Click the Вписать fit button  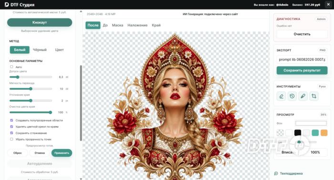click(x=289, y=152)
